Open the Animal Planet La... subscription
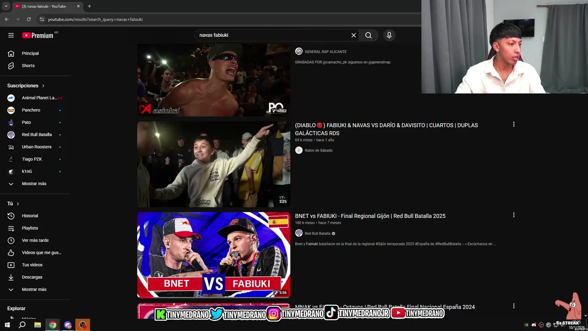The height and width of the screenshot is (331, 588). (35, 98)
